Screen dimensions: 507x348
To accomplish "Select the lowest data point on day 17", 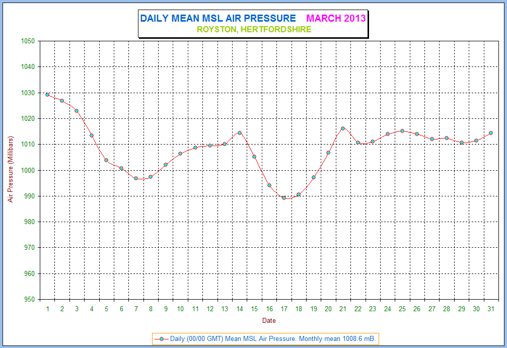I will pos(284,198).
